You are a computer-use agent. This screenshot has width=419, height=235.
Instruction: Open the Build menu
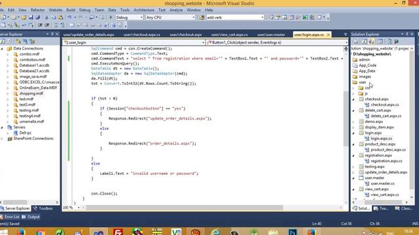[x=71, y=10]
